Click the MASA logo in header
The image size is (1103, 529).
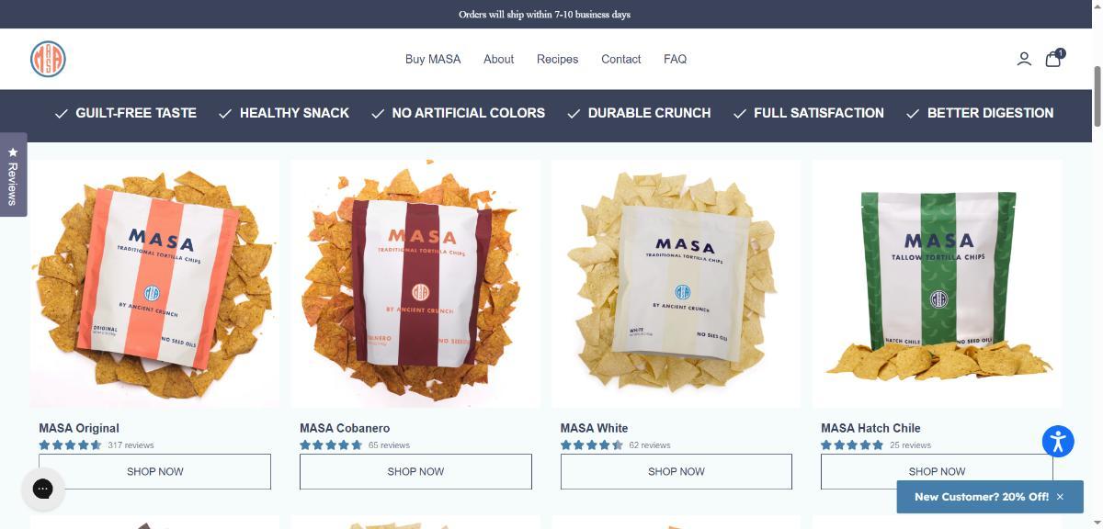point(48,59)
